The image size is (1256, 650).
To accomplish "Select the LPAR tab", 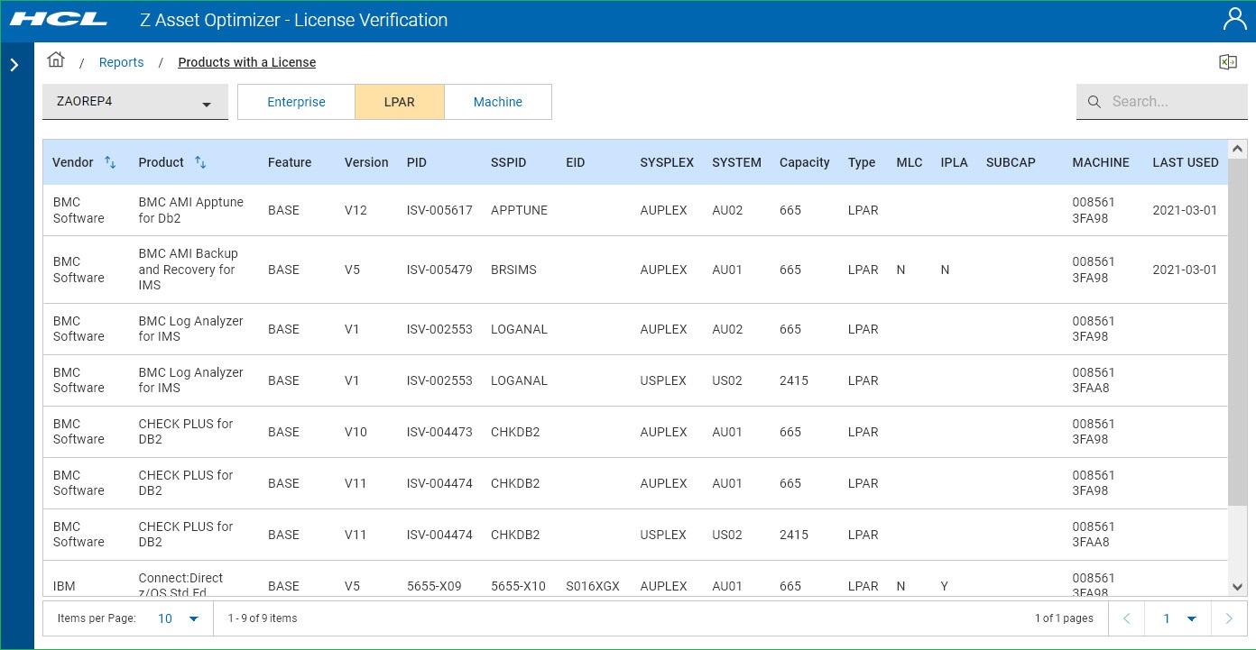I will (x=399, y=102).
